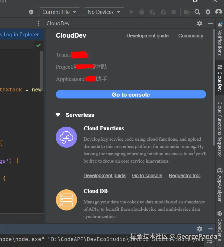Click the Stop square icon
The height and width of the screenshot is (247, 224).
(174, 12)
